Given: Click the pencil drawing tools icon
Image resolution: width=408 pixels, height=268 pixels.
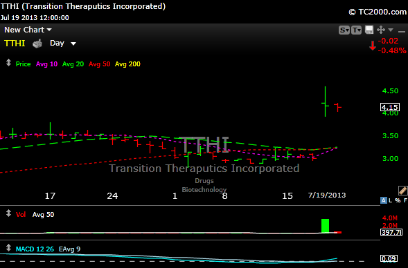Looking at the screenshot, I should click(402, 191).
